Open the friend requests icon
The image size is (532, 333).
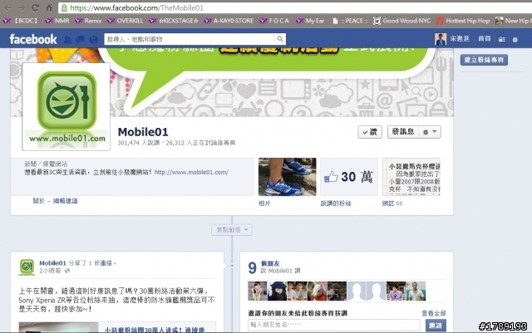(x=67, y=40)
